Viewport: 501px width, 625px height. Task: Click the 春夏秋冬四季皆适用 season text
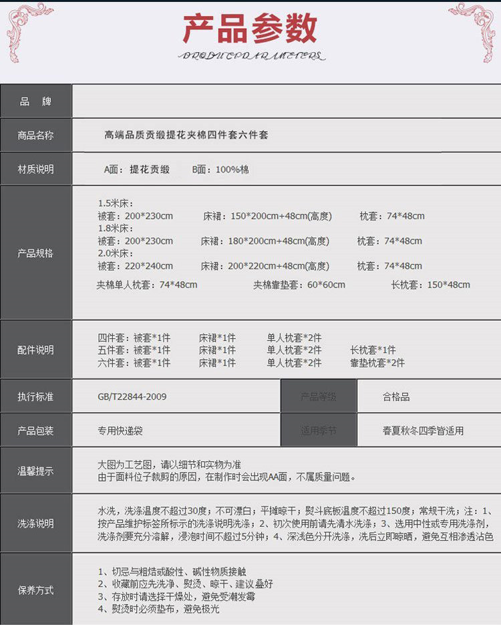pyautogui.click(x=423, y=430)
